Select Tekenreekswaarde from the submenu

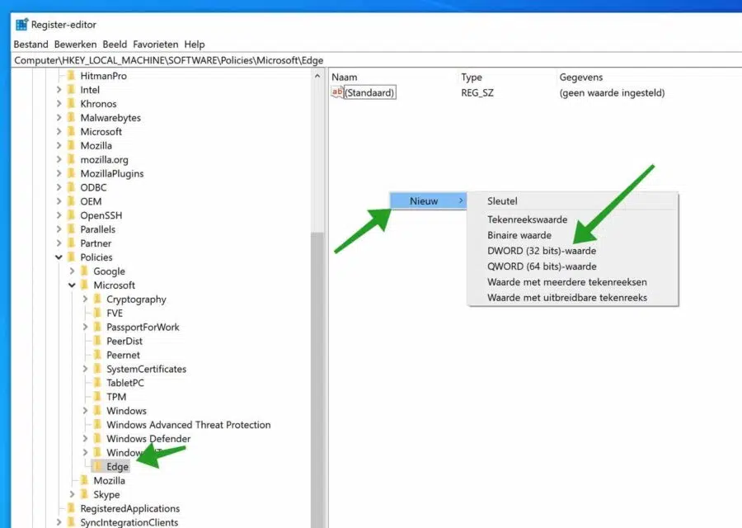(527, 219)
